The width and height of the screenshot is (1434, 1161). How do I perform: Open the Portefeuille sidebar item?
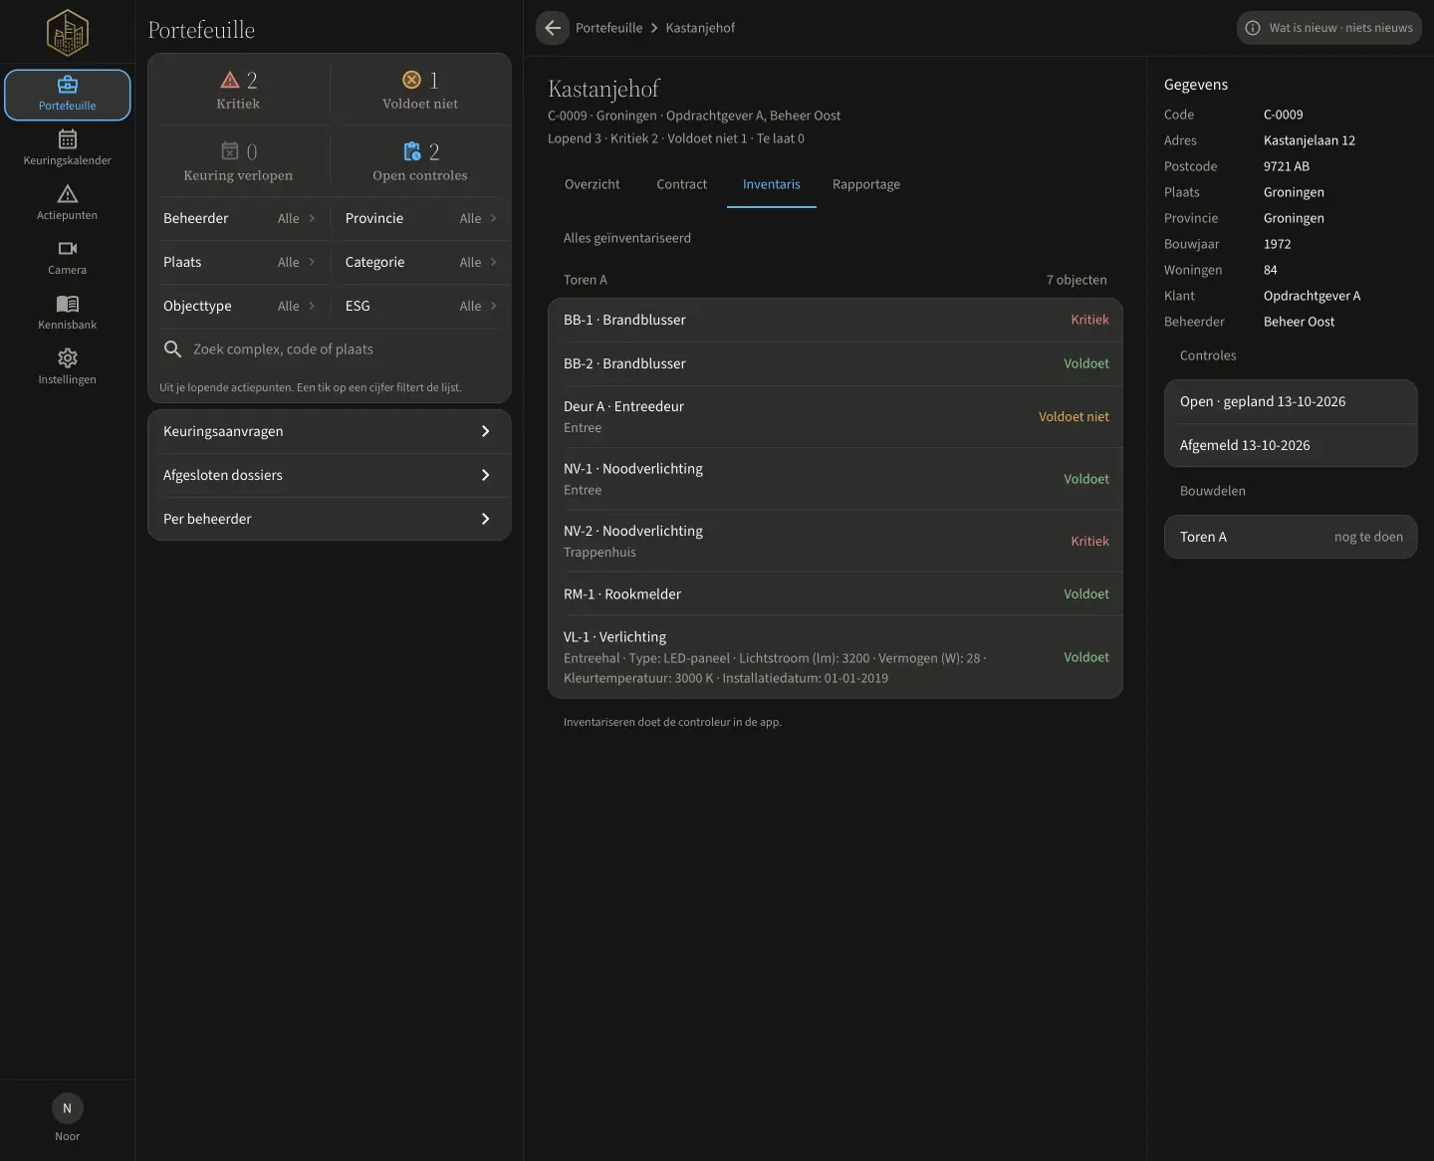68,95
